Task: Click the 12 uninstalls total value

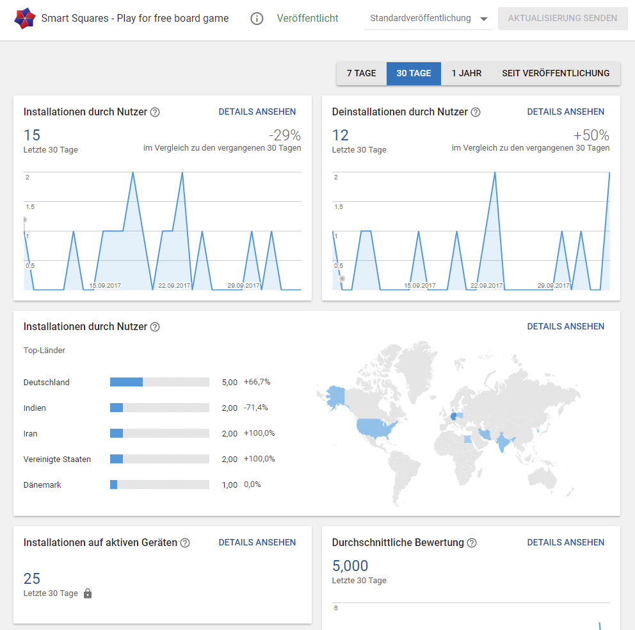Action: pyautogui.click(x=340, y=135)
